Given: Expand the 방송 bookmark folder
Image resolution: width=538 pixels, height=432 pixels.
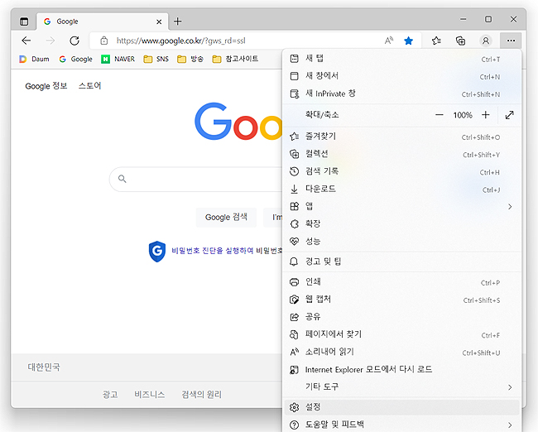Looking at the screenshot, I should point(190,59).
